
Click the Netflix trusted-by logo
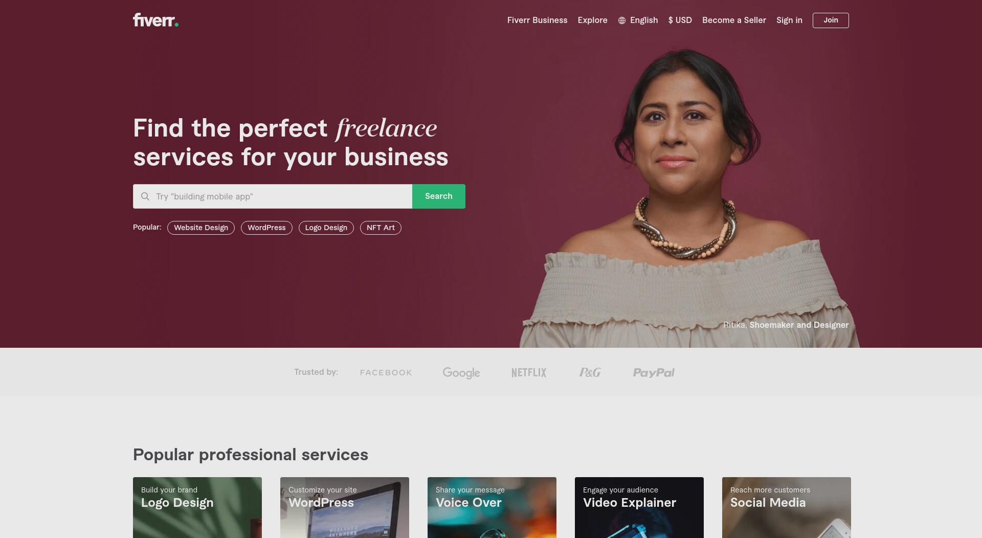pos(529,373)
